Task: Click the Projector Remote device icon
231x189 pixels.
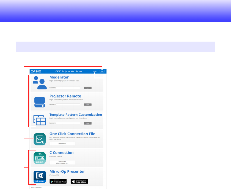Action: [x=40, y=102]
